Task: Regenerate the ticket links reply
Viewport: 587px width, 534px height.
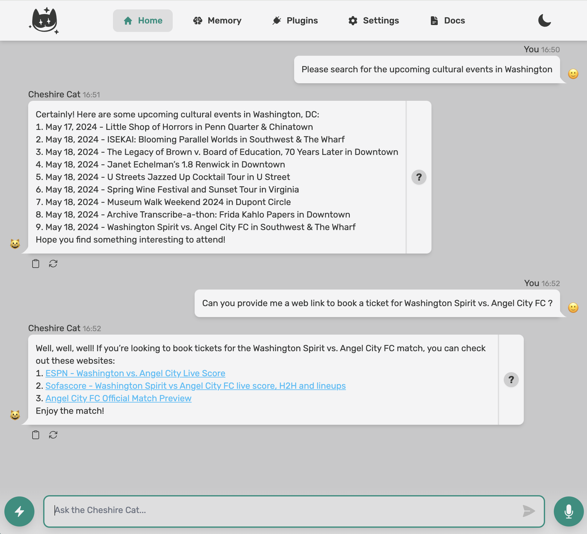Action: tap(53, 435)
